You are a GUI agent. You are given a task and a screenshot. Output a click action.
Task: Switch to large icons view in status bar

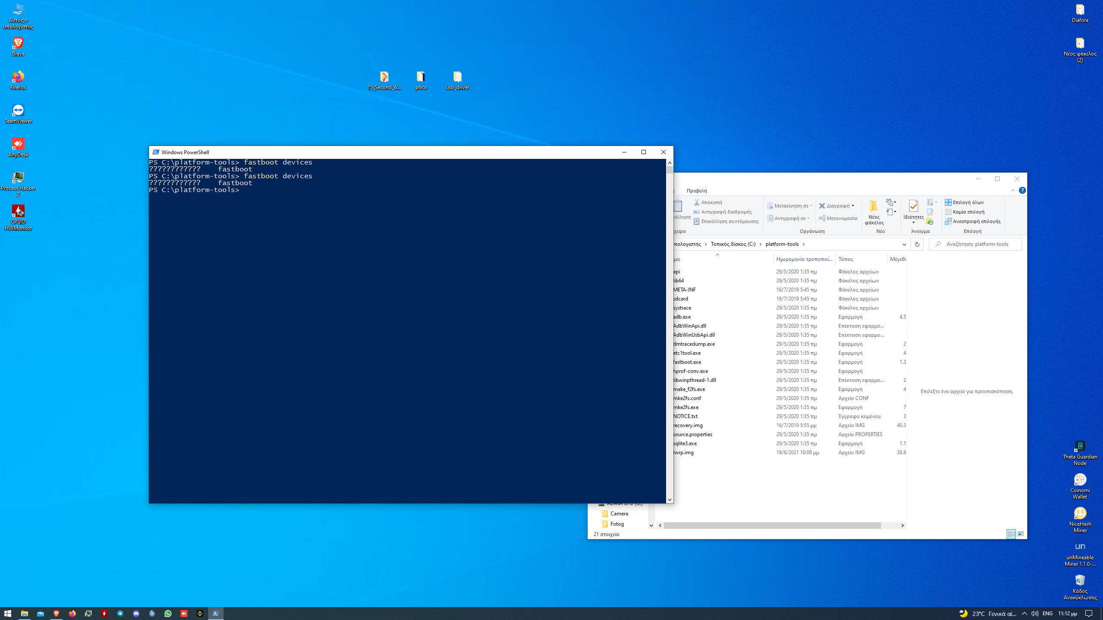(x=1021, y=534)
